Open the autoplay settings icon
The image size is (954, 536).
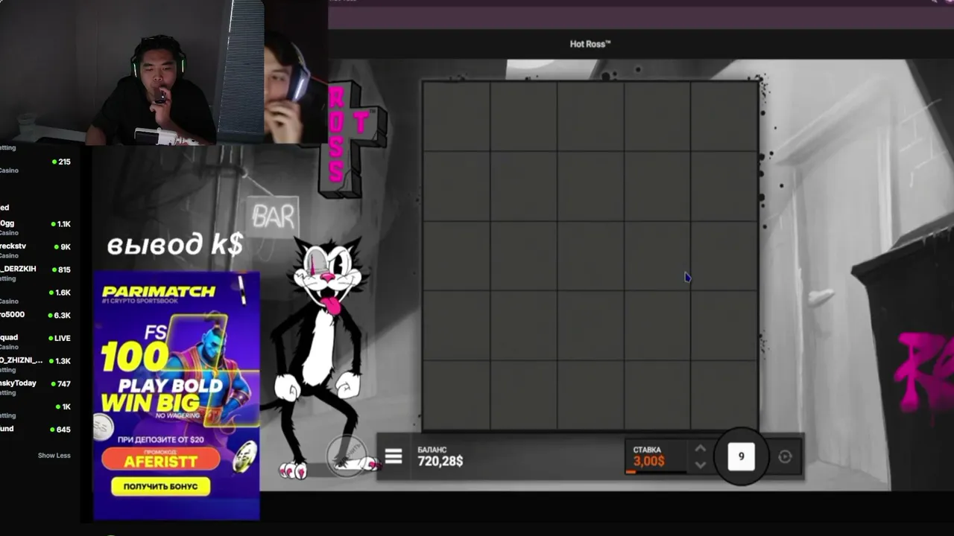click(x=785, y=457)
